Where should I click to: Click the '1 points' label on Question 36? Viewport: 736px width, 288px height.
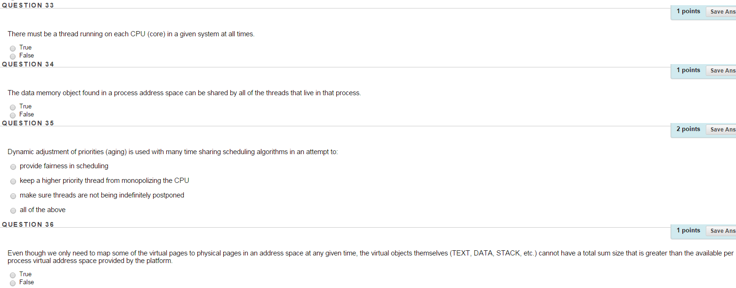pos(688,230)
